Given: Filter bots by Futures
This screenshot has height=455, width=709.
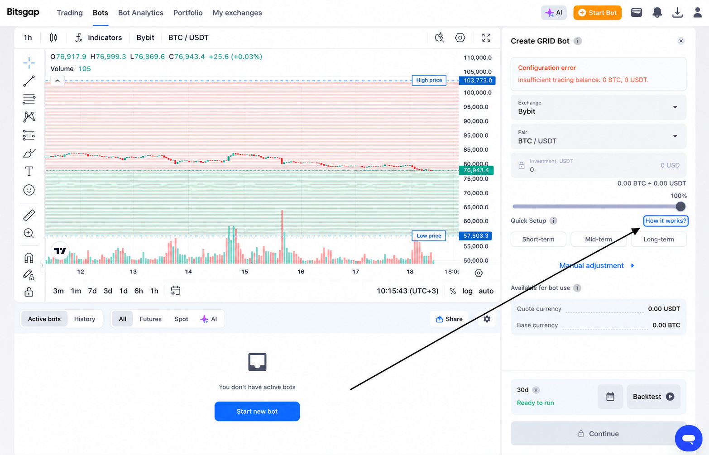Looking at the screenshot, I should 150,319.
